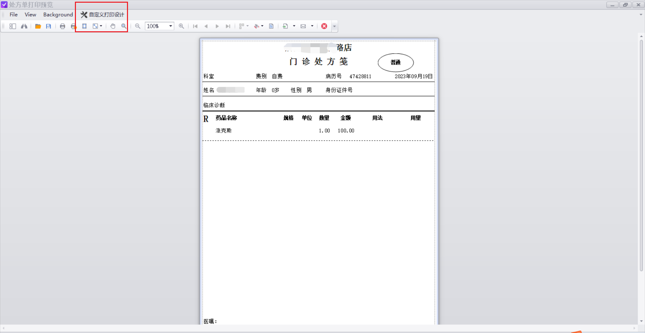Screen dimensions: 645x333
Task: Click the 身份证件号 label
Action: [x=339, y=90]
